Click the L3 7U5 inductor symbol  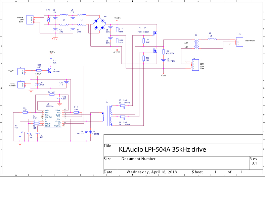click(212, 39)
